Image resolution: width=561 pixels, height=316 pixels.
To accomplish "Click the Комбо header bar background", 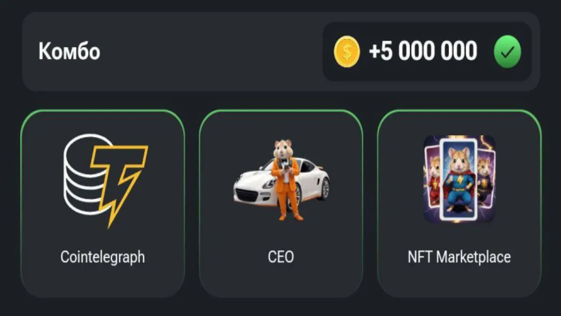I will 210,51.
